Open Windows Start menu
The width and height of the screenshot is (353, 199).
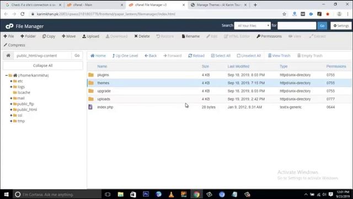(6, 194)
